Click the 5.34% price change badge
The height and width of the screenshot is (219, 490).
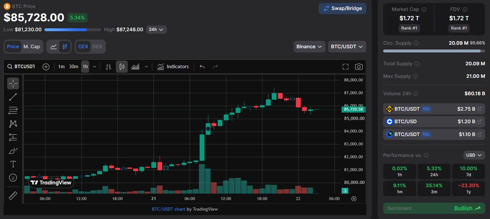point(77,18)
